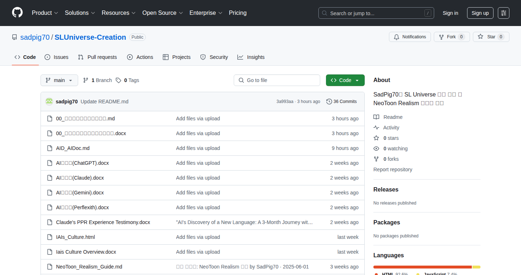This screenshot has width=521, height=275.
Task: Open the file IAIs_Culture.html
Action: point(76,237)
